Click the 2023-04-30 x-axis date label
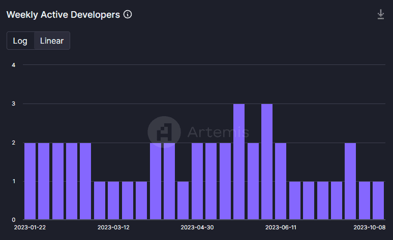Image resolution: width=393 pixels, height=240 pixels. pos(197,227)
